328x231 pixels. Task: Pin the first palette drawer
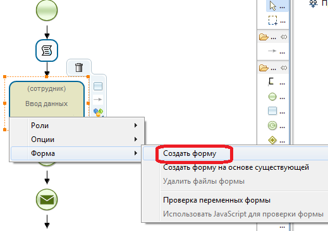point(284,37)
